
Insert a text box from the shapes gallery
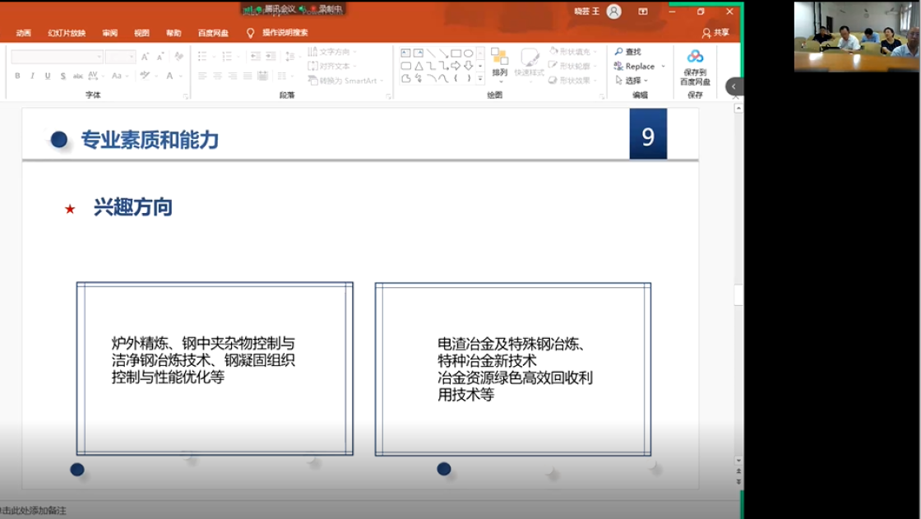click(405, 53)
